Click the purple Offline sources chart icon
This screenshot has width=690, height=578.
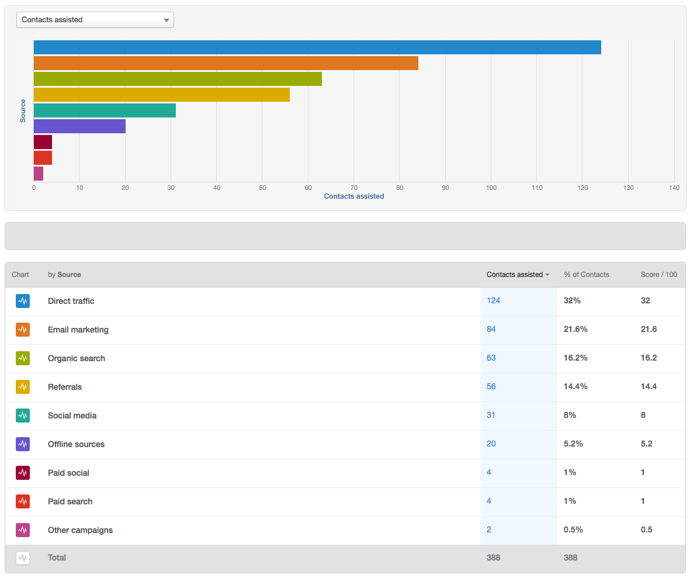tap(22, 444)
